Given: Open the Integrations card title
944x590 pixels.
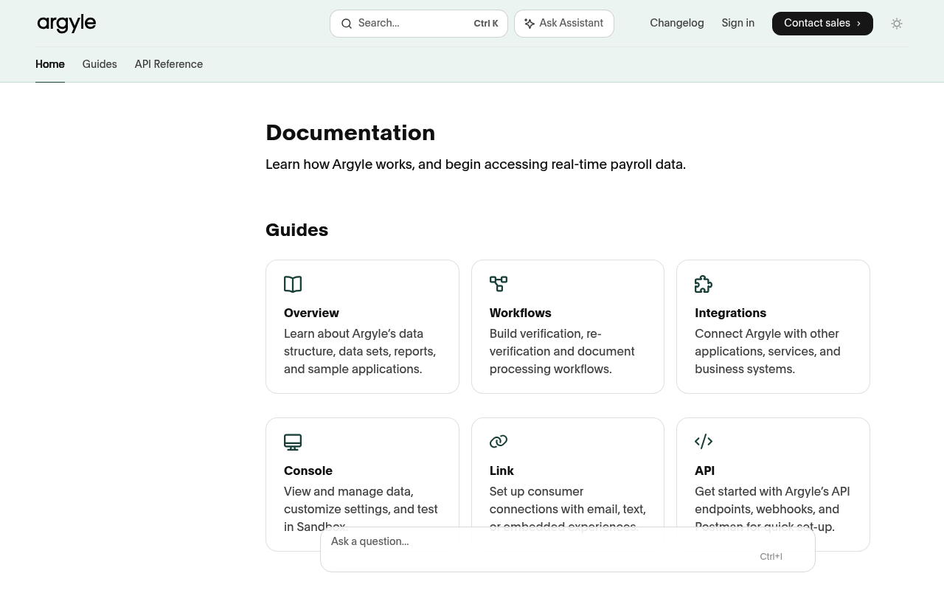Looking at the screenshot, I should 730,313.
